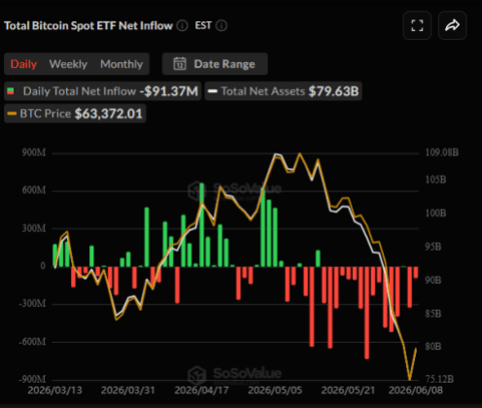Toggle the Daily Total Net Inflow series

click(x=102, y=91)
